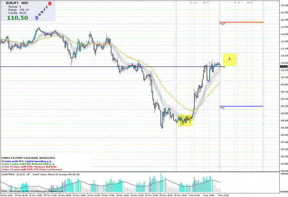Click the 'RgH' line label
Screen dimensions: 288x197
click(x=223, y=24)
